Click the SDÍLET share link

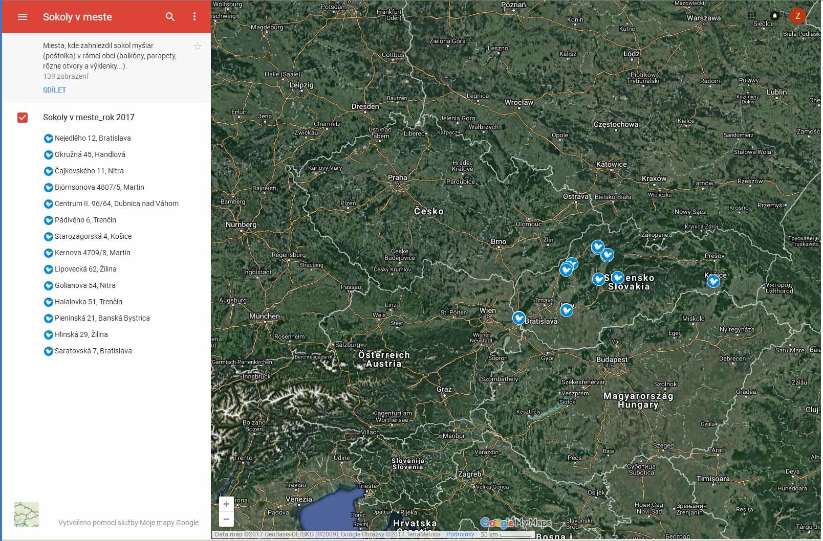point(54,90)
